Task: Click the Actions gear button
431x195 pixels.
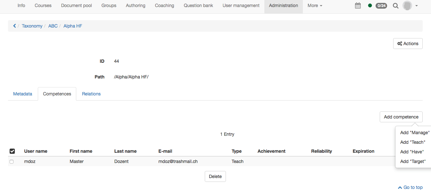Action: 408,43
